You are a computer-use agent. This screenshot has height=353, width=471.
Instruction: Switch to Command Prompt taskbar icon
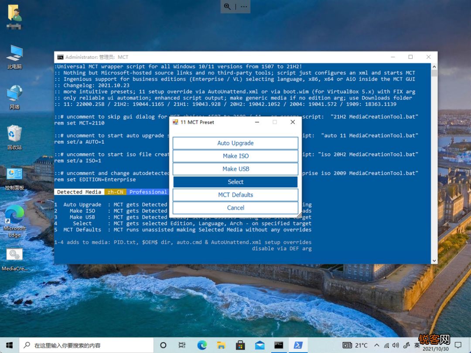click(279, 345)
